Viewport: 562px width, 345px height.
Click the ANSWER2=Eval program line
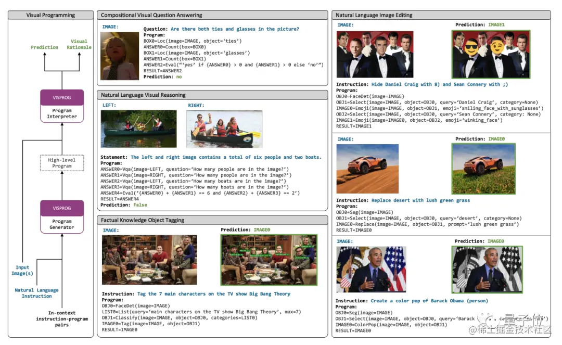pos(233,65)
